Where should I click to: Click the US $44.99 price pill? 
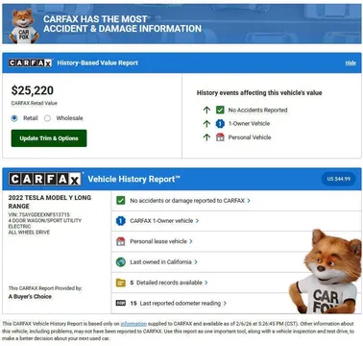coord(339,179)
